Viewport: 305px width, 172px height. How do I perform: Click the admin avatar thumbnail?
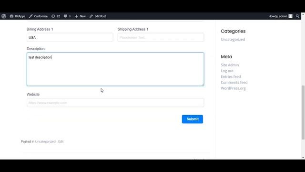coord(290,16)
